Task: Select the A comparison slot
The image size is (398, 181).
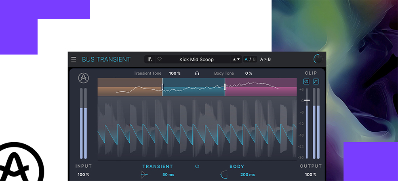Action: 246,59
